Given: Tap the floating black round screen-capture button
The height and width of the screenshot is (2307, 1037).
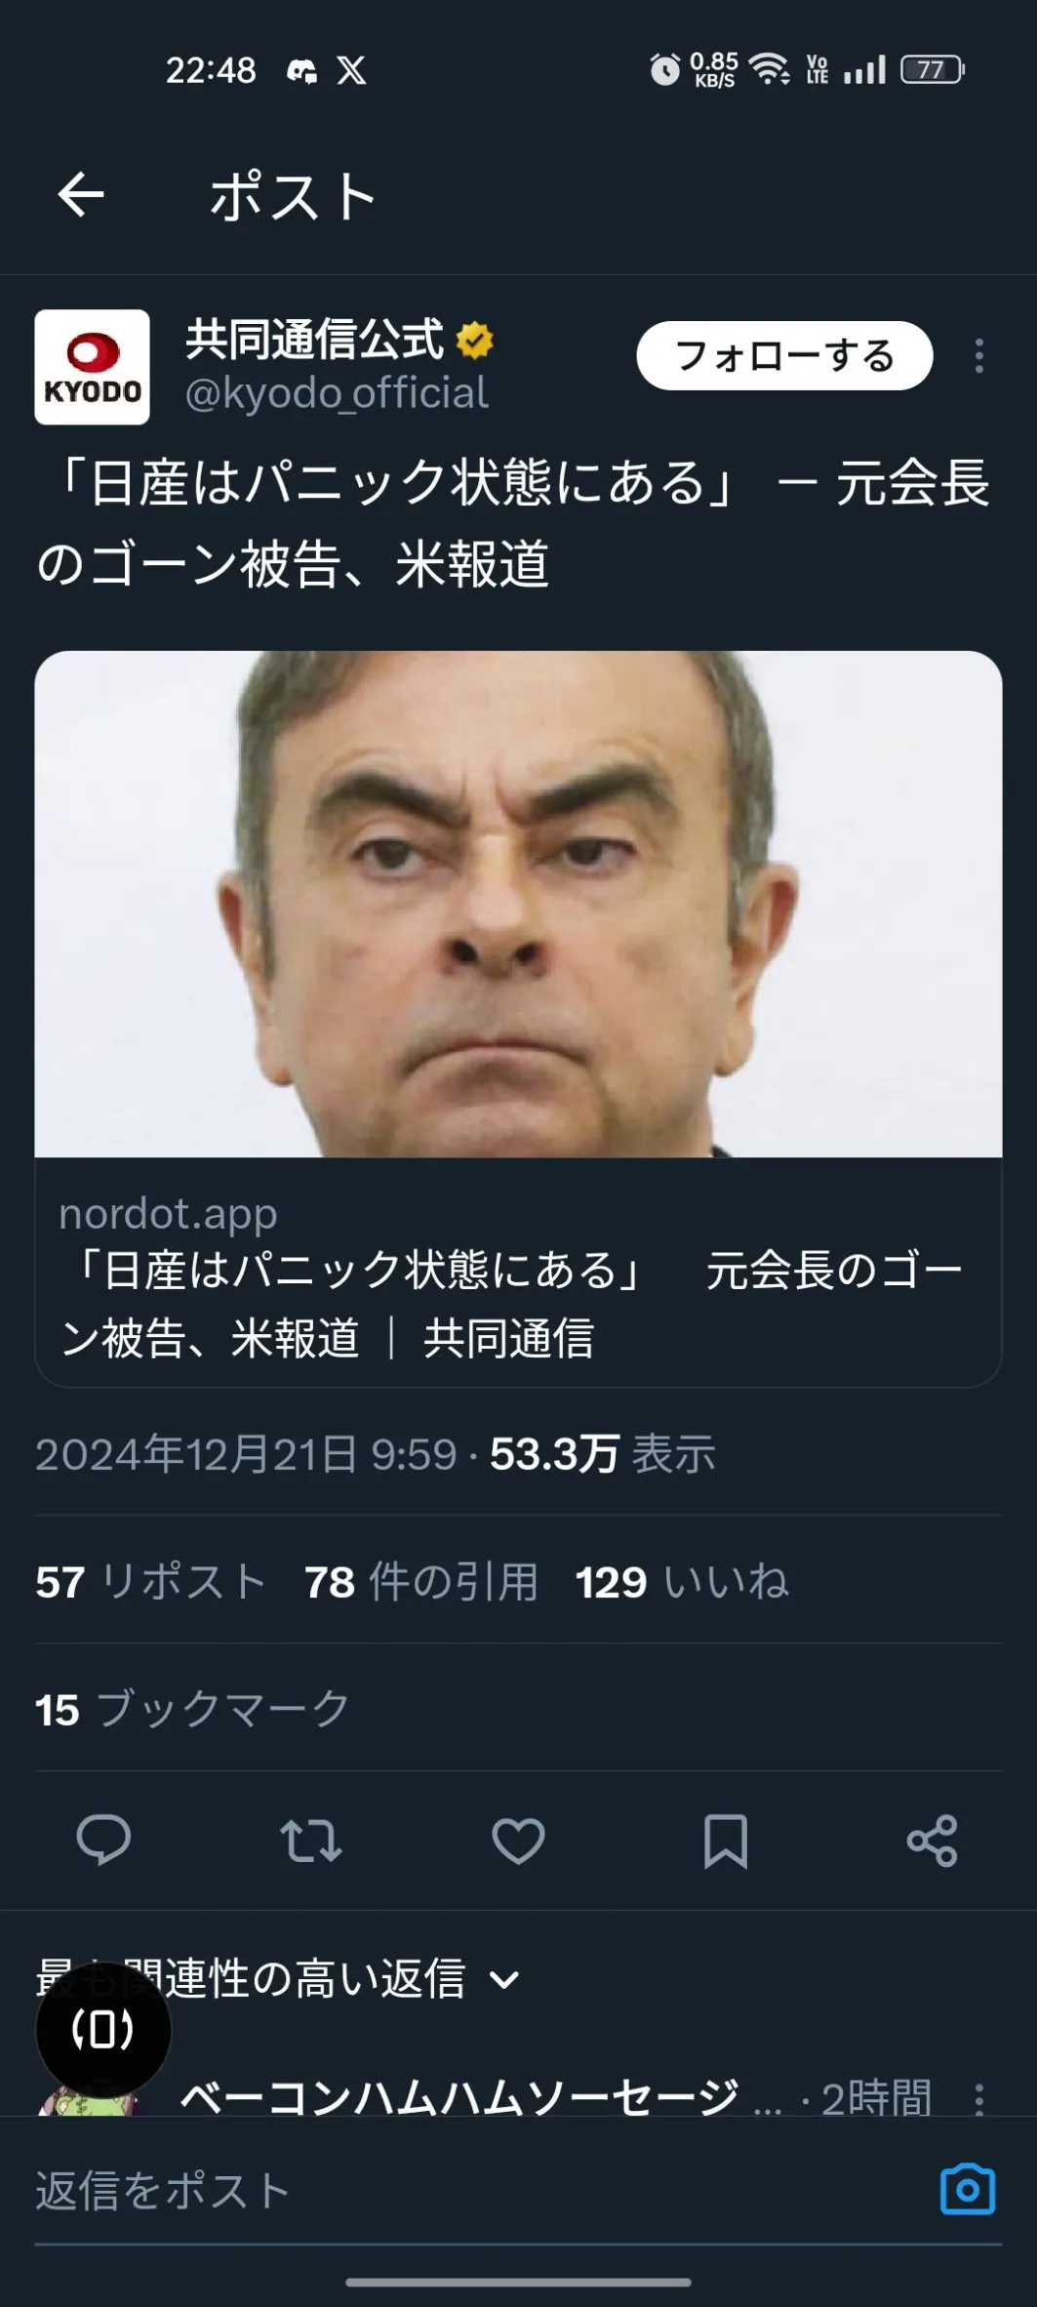Looking at the screenshot, I should coord(103,2030).
